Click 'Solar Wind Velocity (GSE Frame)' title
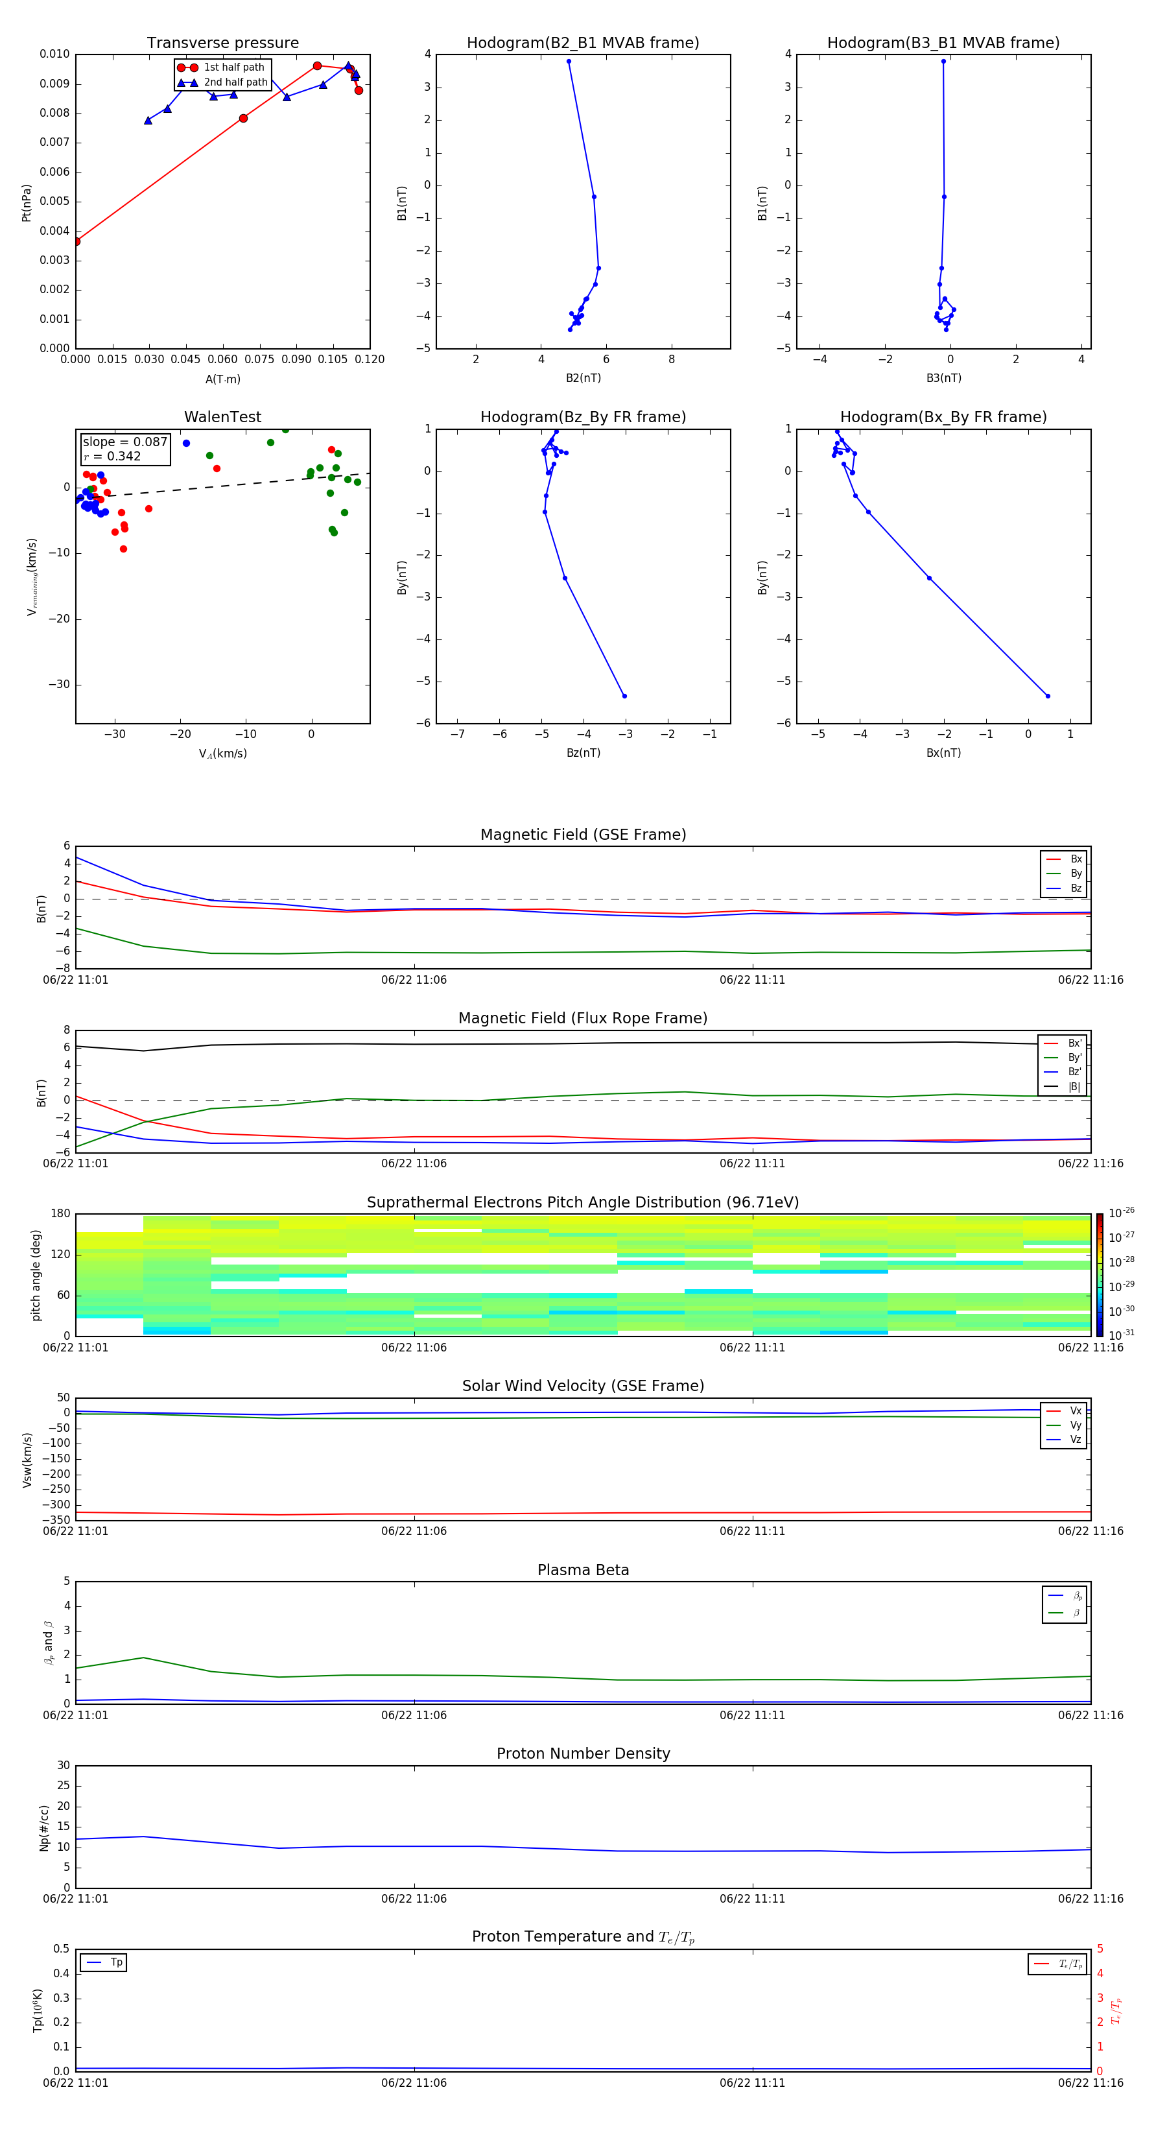This screenshot has height=2140, width=1167. pyautogui.click(x=583, y=1386)
